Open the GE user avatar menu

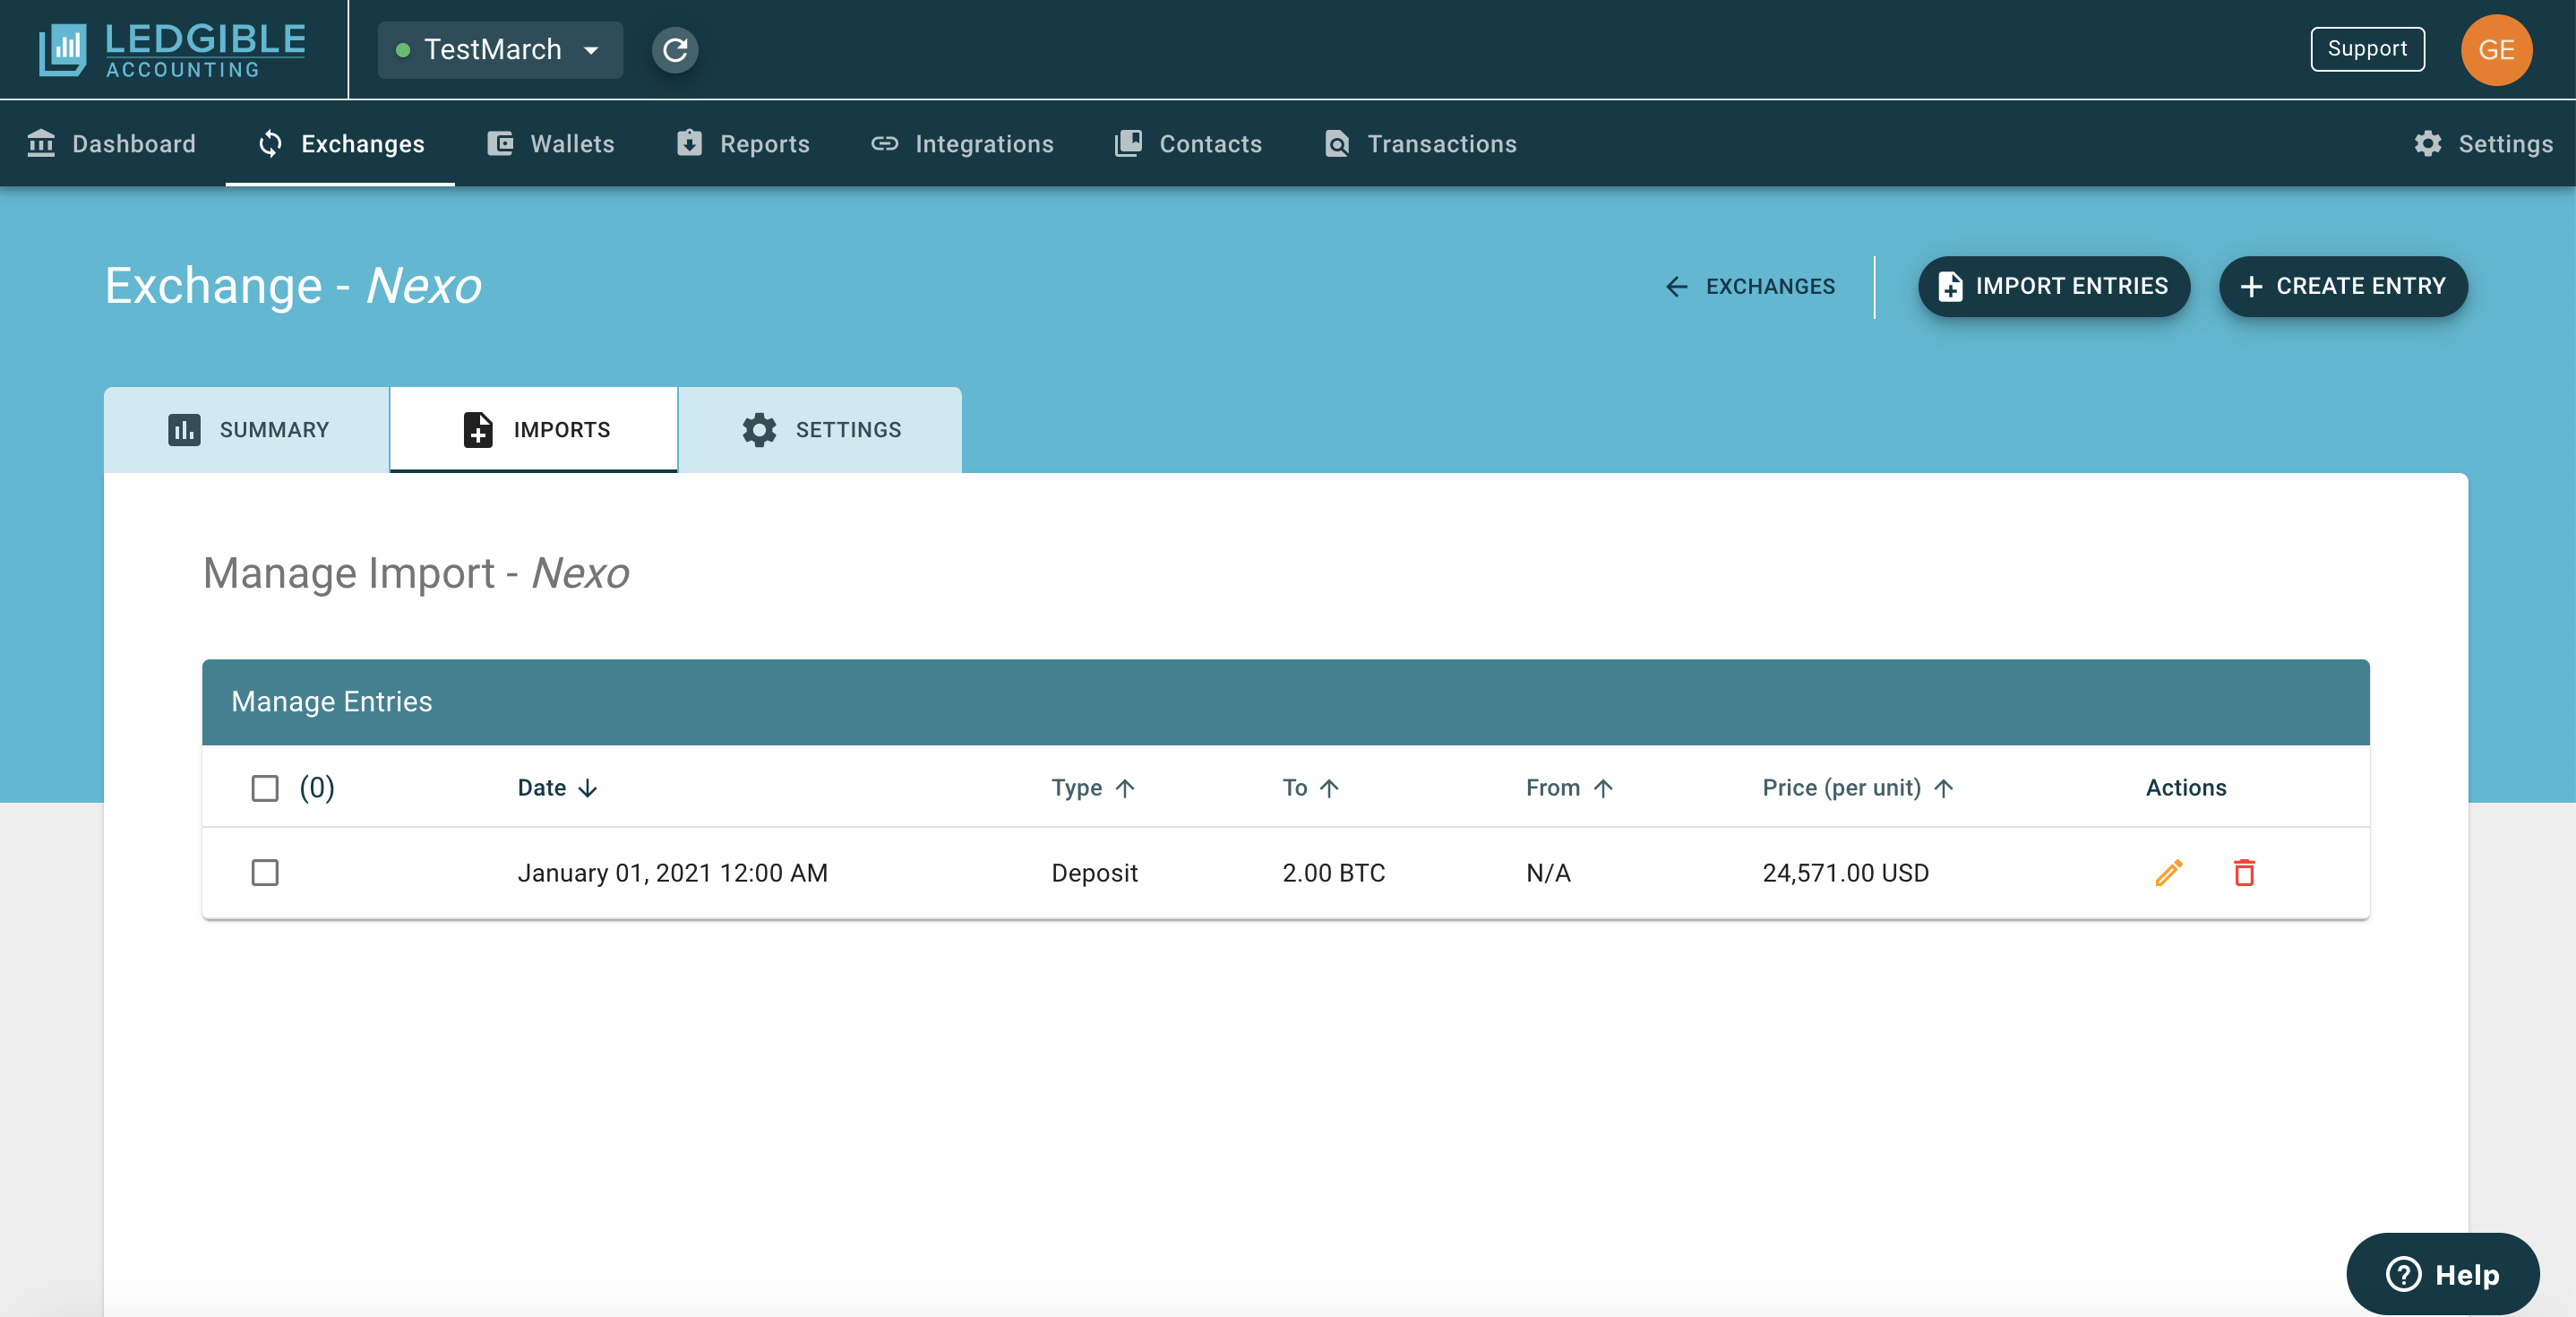click(2496, 49)
